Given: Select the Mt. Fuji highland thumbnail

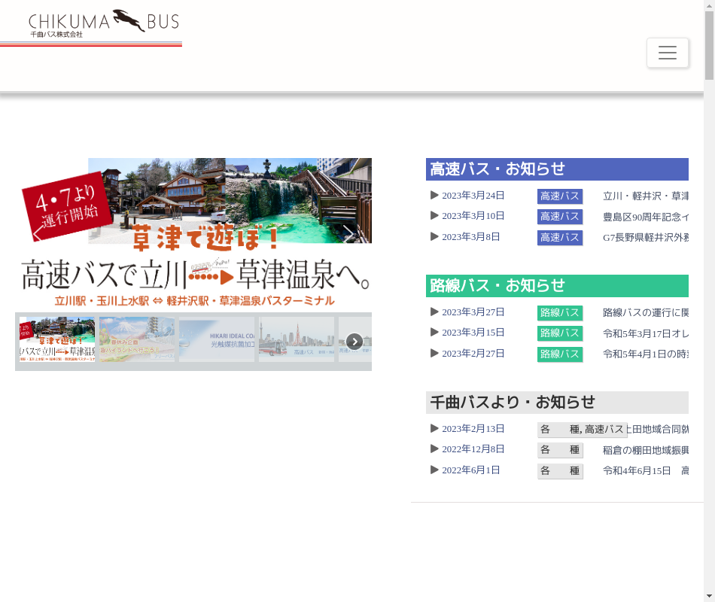Looking at the screenshot, I should coord(137,340).
